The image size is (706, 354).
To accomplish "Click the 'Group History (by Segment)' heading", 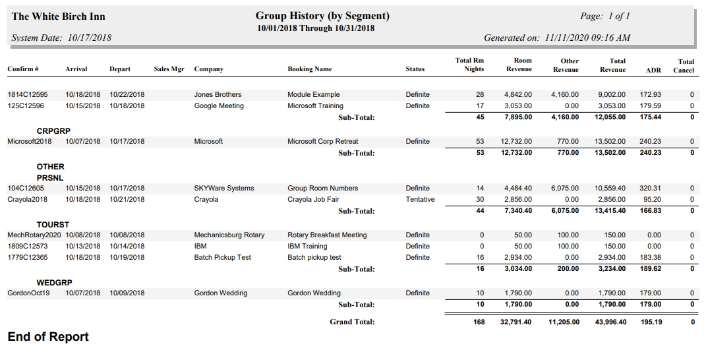I will point(322,16).
